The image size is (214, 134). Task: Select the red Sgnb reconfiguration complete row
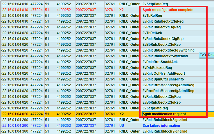[168, 10]
